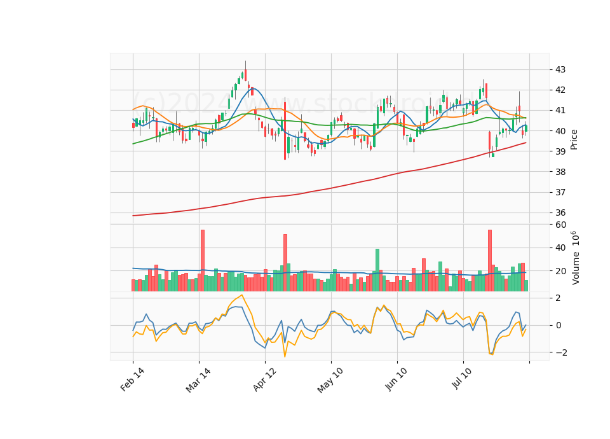Click the Volume 10^6 axis title
The height and width of the screenshot is (439, 610).
click(x=575, y=258)
